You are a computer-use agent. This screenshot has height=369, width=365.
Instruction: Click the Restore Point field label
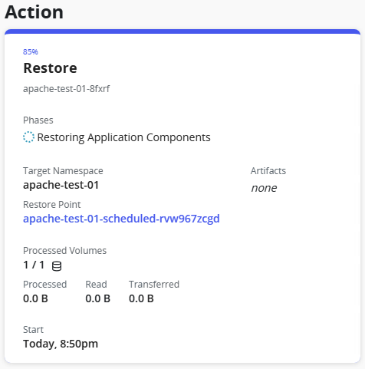(x=51, y=205)
